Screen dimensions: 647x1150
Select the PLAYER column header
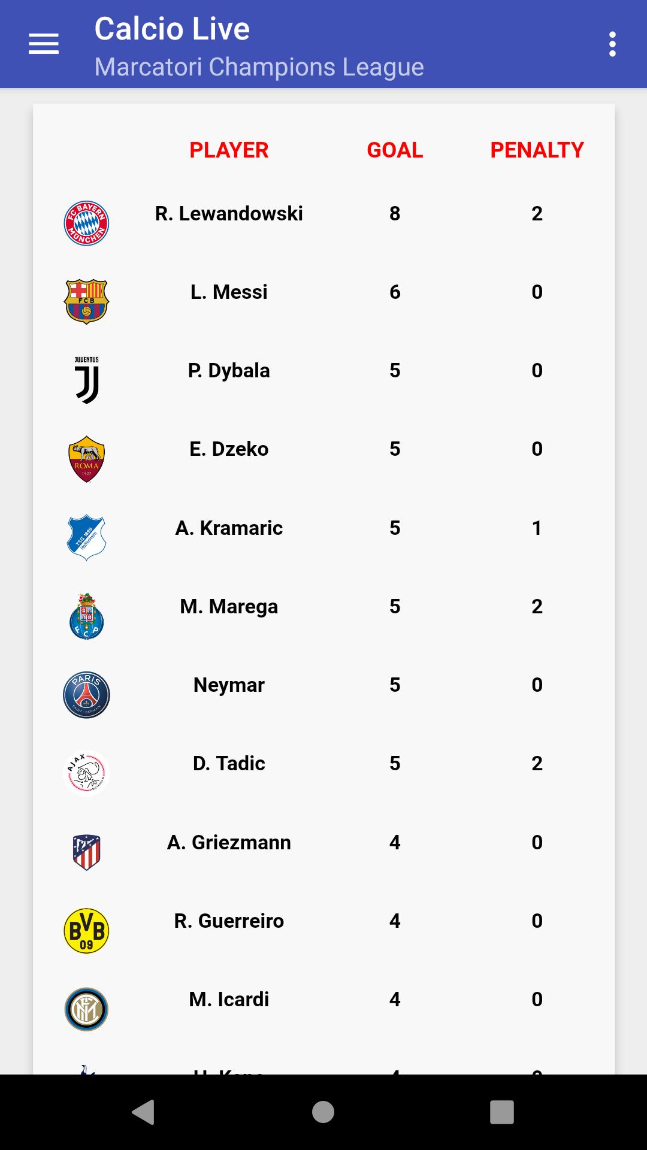click(x=229, y=150)
